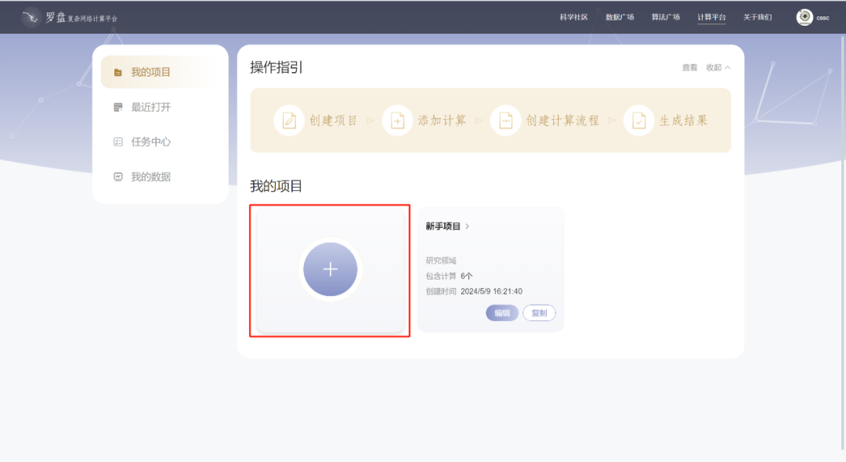Click the 创建项目 step label
Screen dimensions: 846x462
click(333, 121)
